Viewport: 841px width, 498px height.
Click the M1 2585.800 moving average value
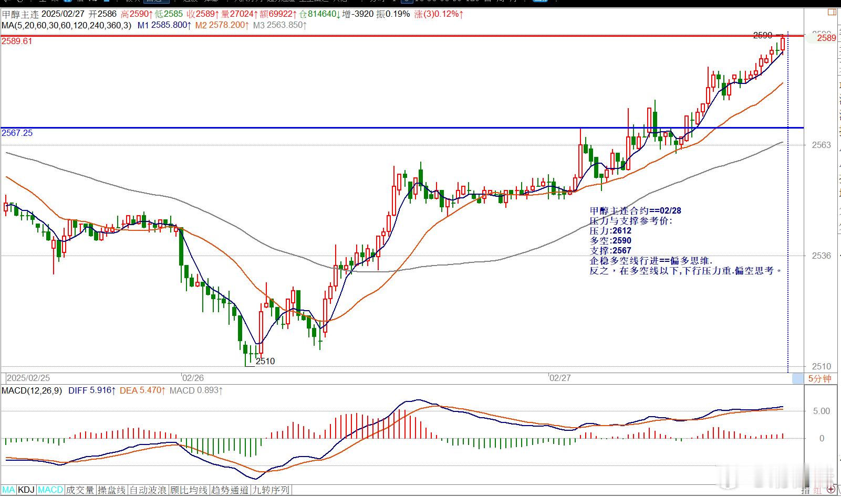click(x=163, y=25)
